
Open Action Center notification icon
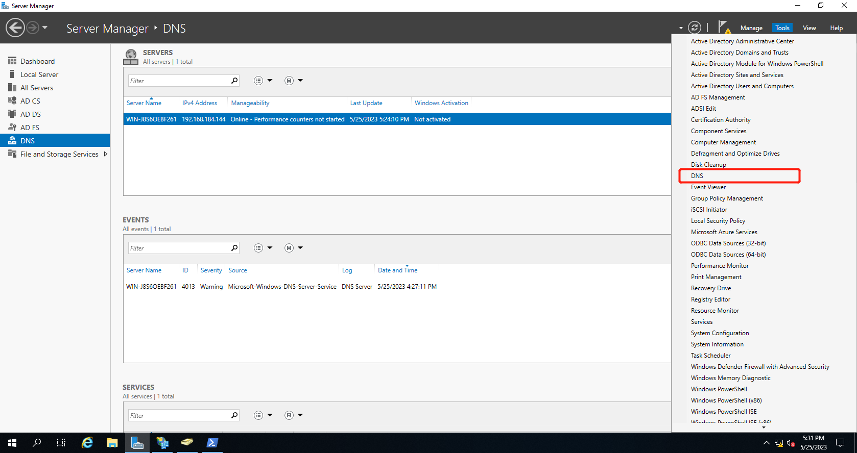tap(840, 443)
